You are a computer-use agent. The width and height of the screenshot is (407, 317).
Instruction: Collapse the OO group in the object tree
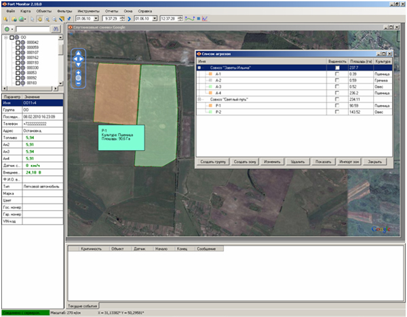[x=5, y=37]
